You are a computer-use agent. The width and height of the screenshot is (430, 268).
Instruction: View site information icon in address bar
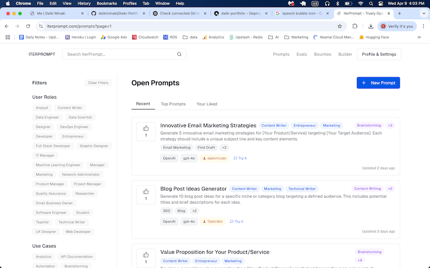point(41,26)
